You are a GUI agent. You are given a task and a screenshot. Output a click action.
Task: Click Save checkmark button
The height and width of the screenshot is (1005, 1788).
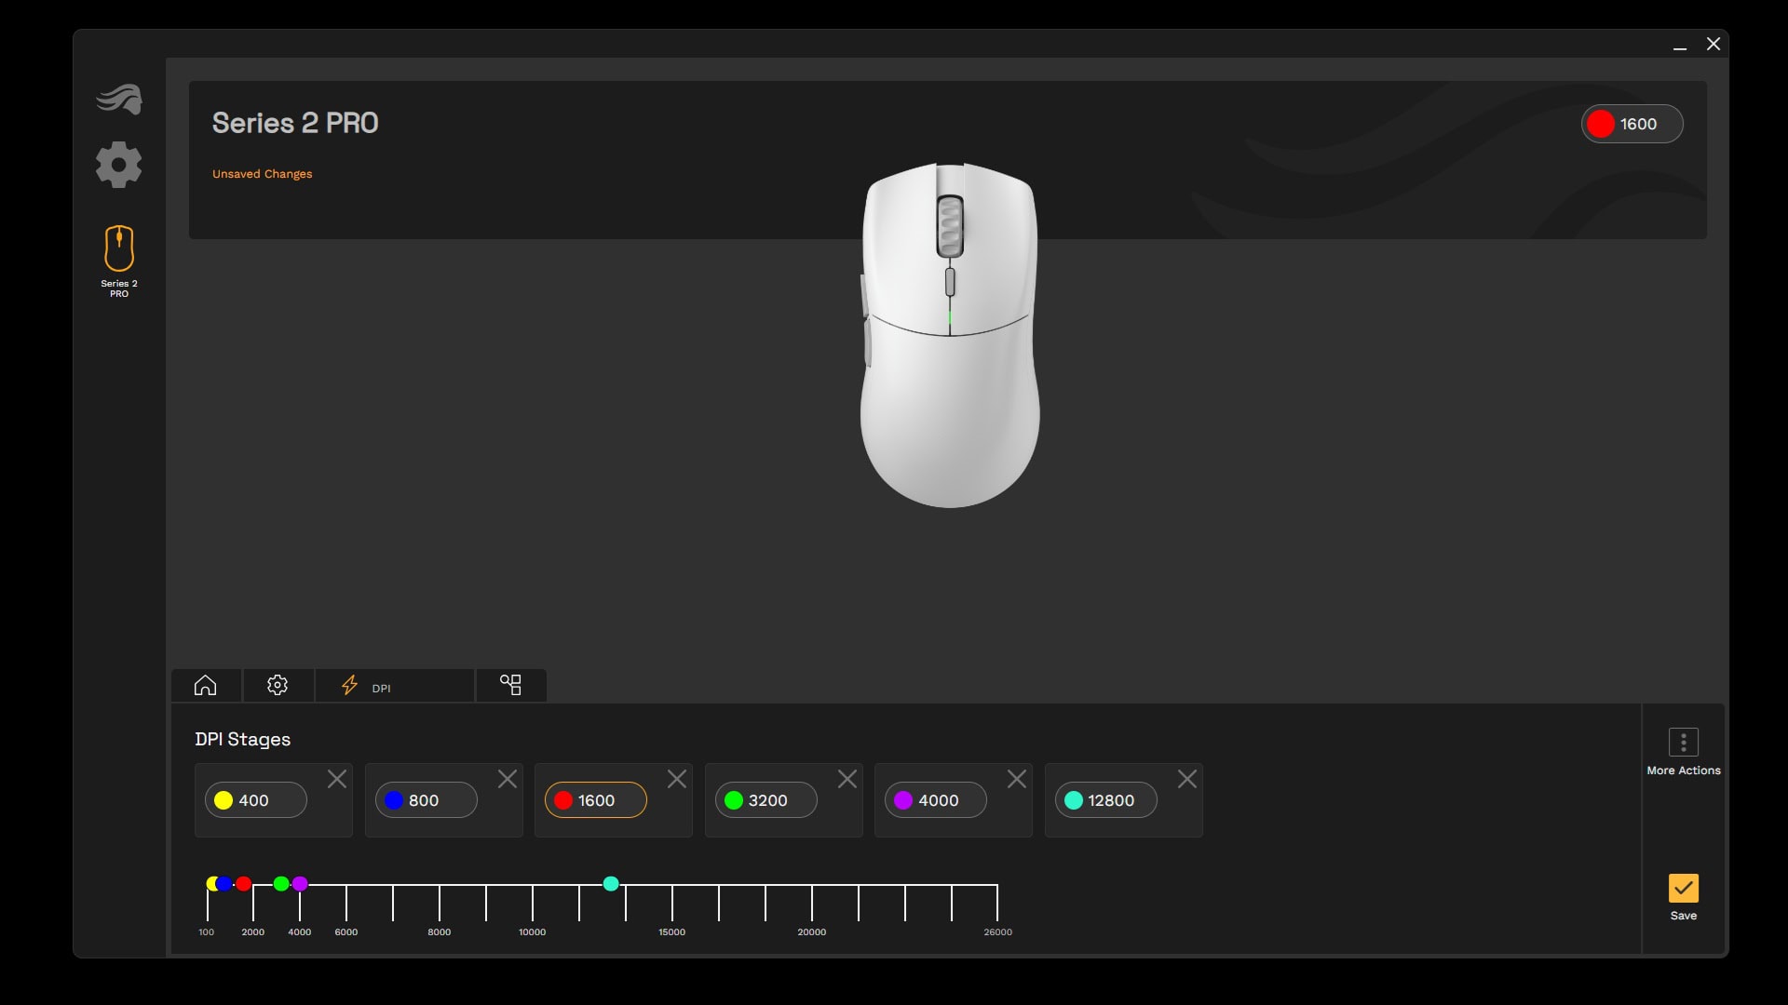[x=1684, y=889]
